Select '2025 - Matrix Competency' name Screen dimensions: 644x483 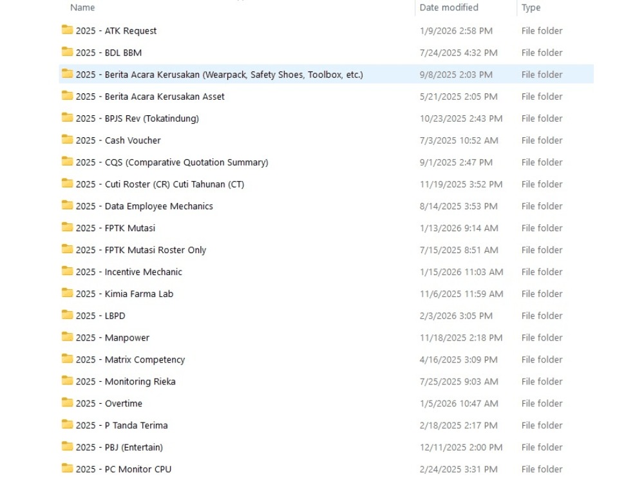click(x=130, y=360)
